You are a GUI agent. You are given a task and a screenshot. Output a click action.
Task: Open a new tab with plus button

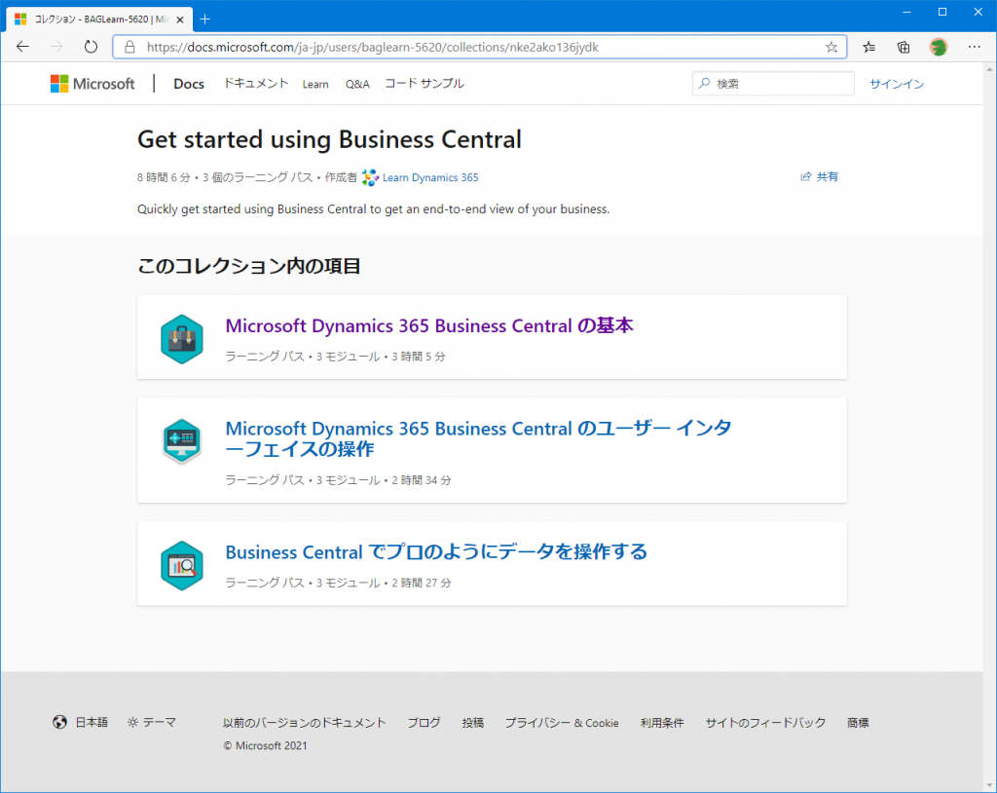(204, 19)
